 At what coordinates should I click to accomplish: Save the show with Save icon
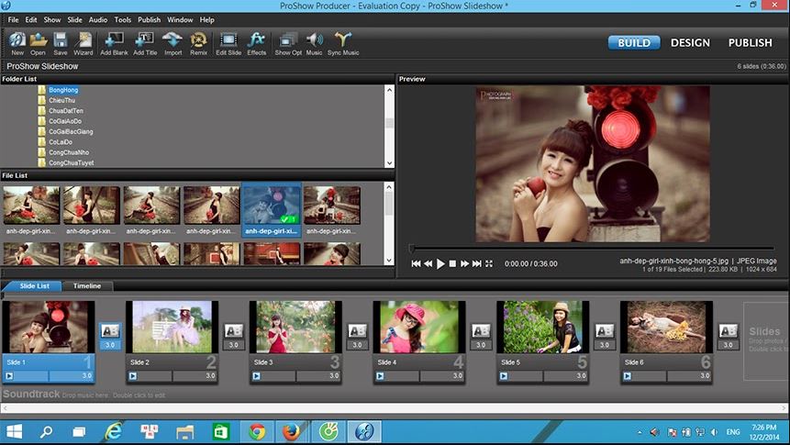(61, 43)
